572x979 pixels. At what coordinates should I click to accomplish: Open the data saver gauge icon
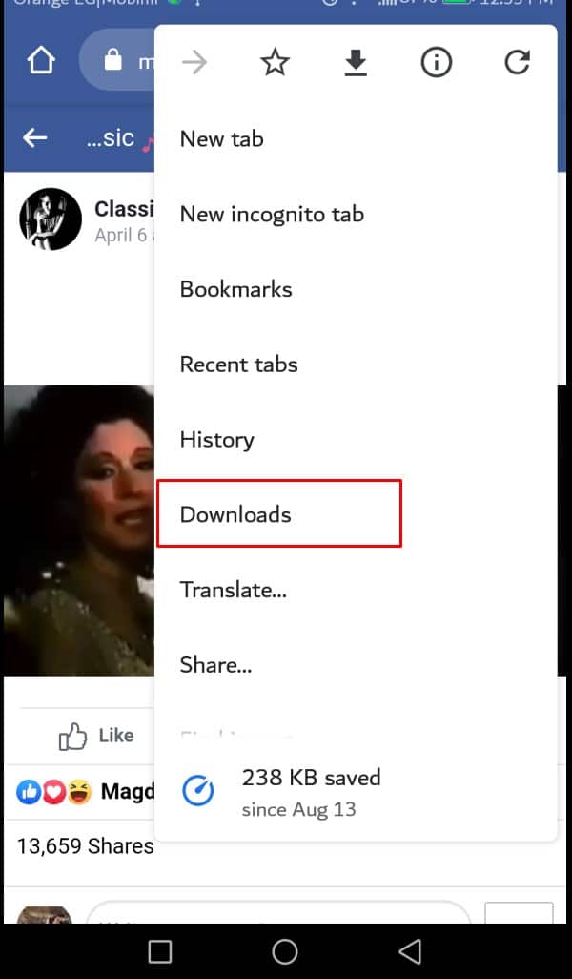(198, 791)
